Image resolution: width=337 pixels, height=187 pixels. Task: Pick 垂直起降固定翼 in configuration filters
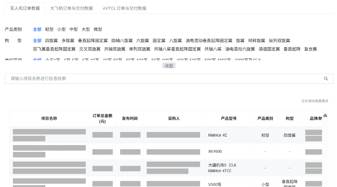pyautogui.click(x=92, y=40)
